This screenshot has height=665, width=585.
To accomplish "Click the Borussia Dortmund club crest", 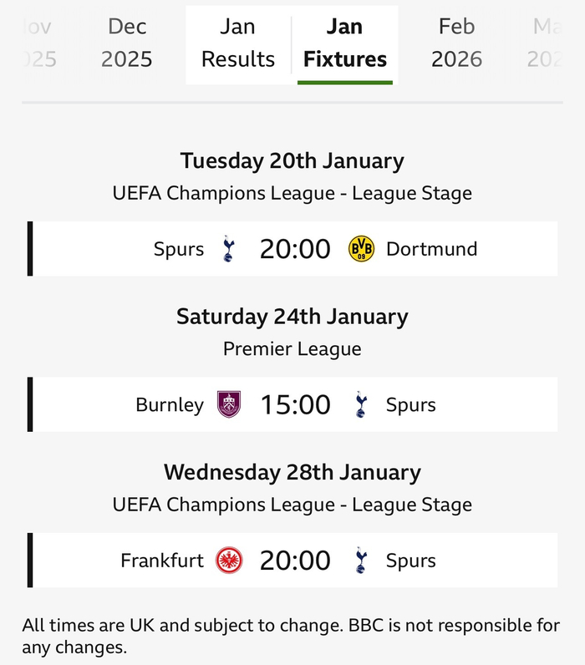I will tap(361, 249).
